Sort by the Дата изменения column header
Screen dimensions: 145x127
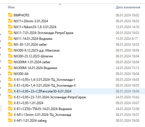tap(128, 7)
